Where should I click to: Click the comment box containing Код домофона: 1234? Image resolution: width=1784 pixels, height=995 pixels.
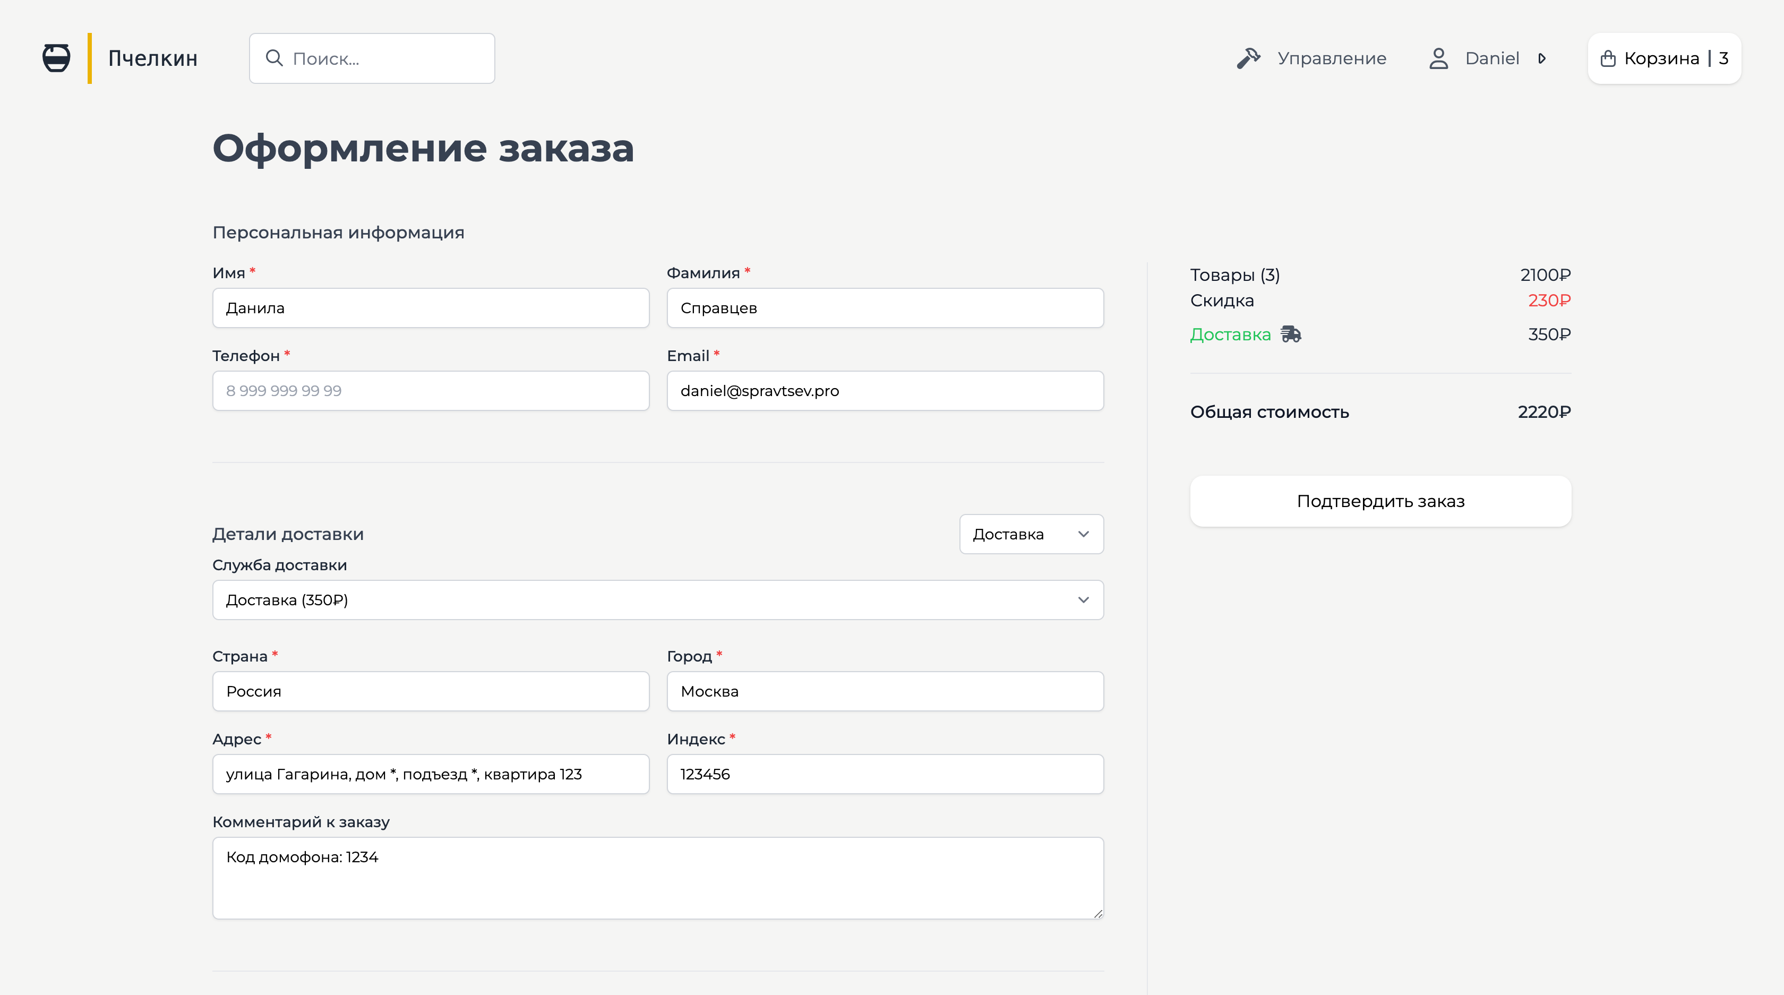(657, 878)
